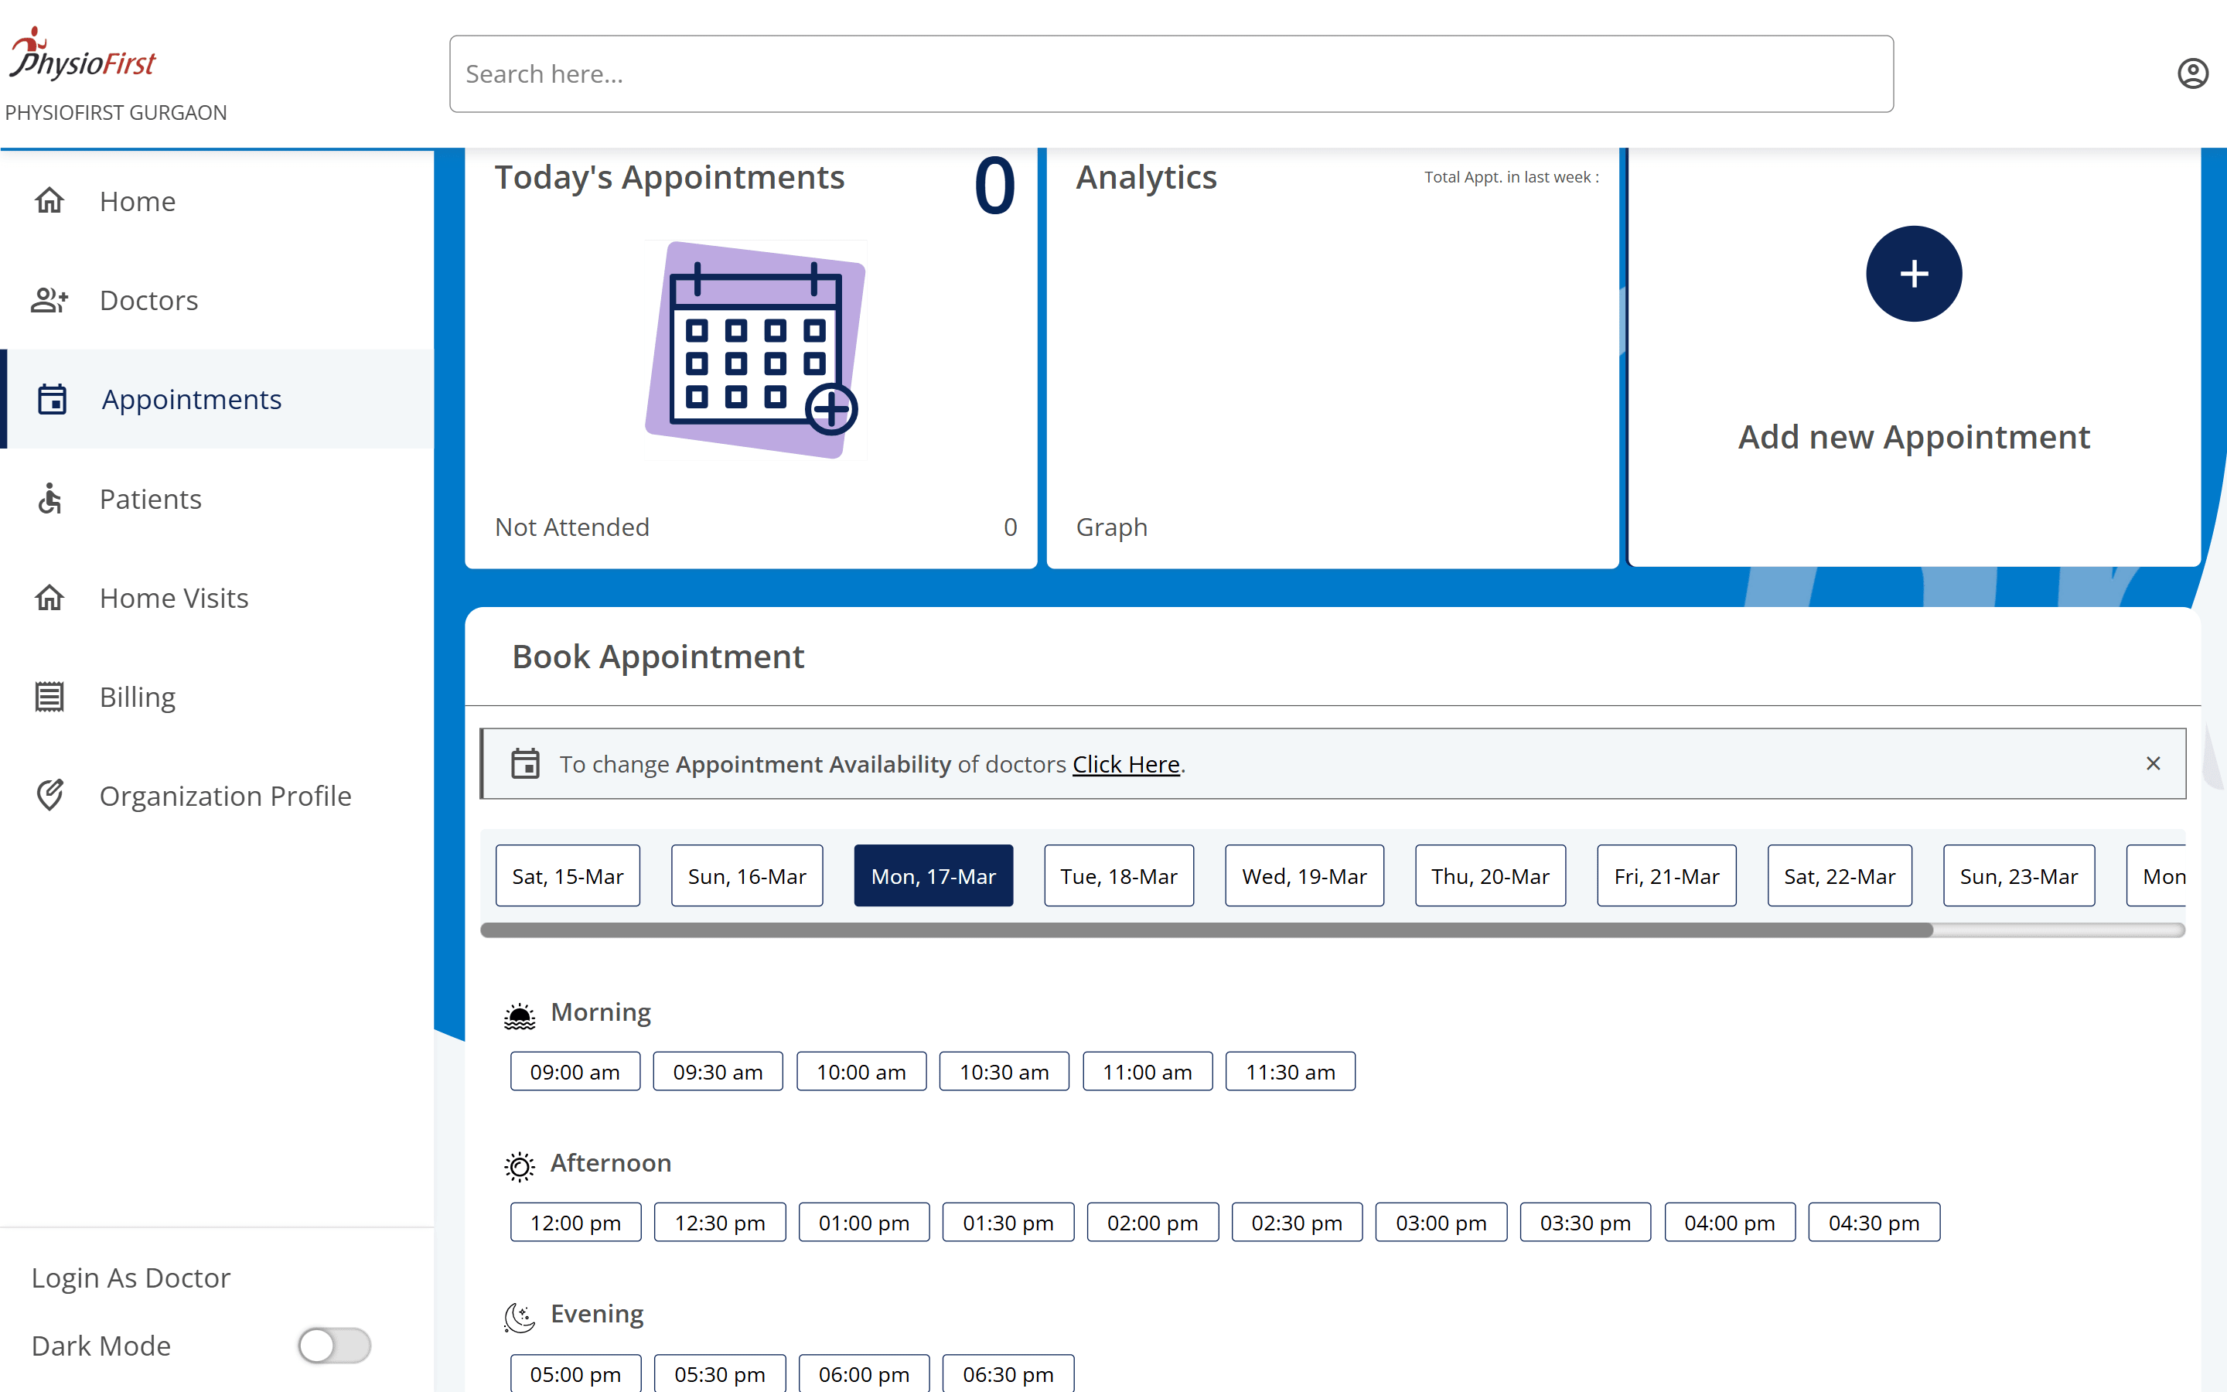Viewport: 2227px width, 1392px height.
Task: Open the user account profile icon
Action: 2192,73
